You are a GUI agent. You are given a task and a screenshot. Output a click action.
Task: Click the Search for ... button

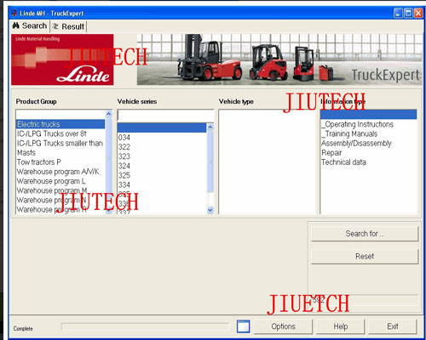coord(365,234)
